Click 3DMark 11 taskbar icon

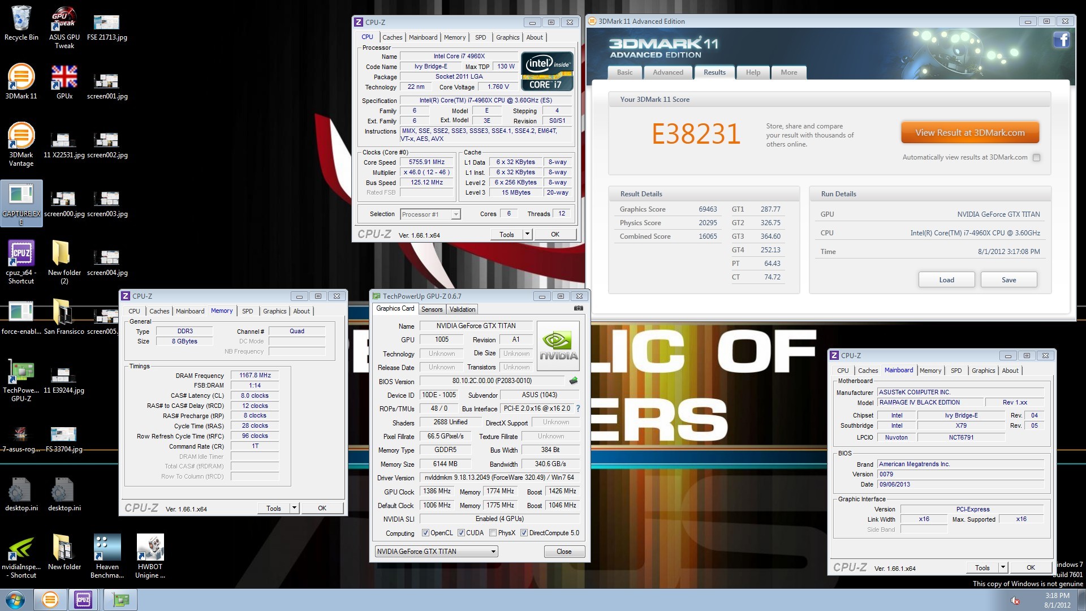point(50,600)
